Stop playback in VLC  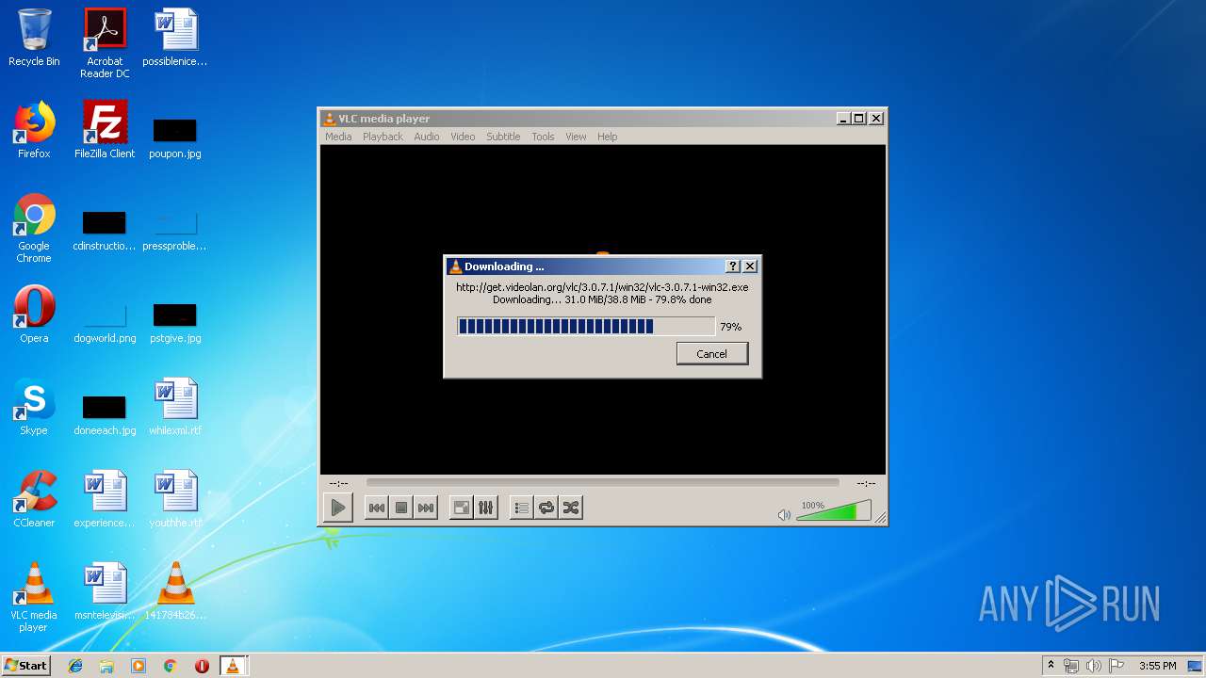[401, 508]
